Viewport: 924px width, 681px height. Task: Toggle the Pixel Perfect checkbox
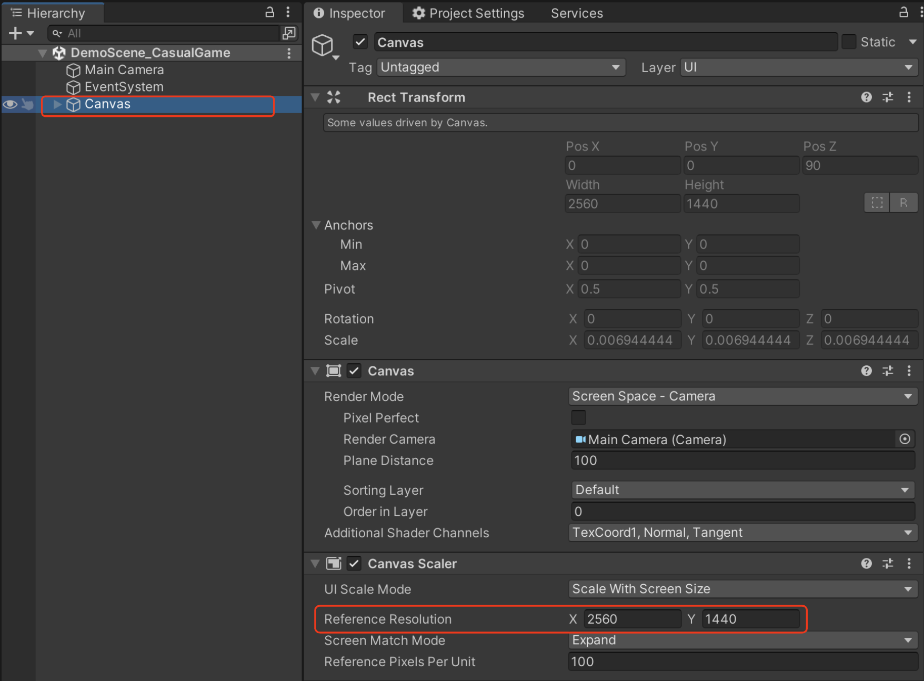tap(578, 417)
